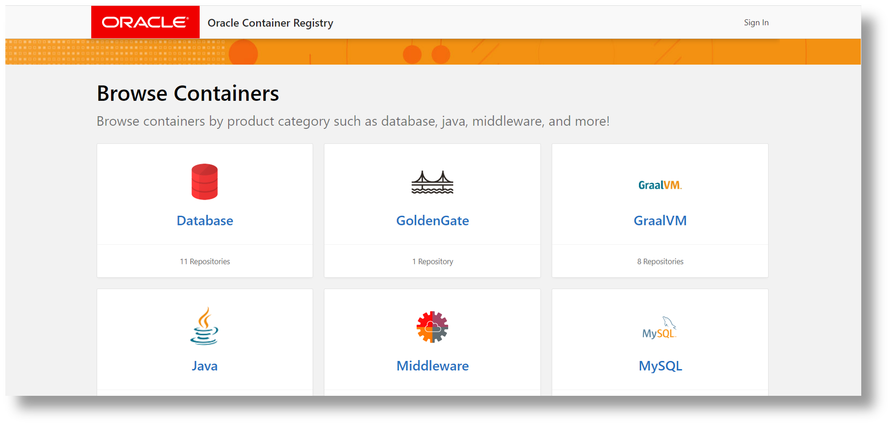
Task: Open the Middleware category link
Action: click(432, 366)
